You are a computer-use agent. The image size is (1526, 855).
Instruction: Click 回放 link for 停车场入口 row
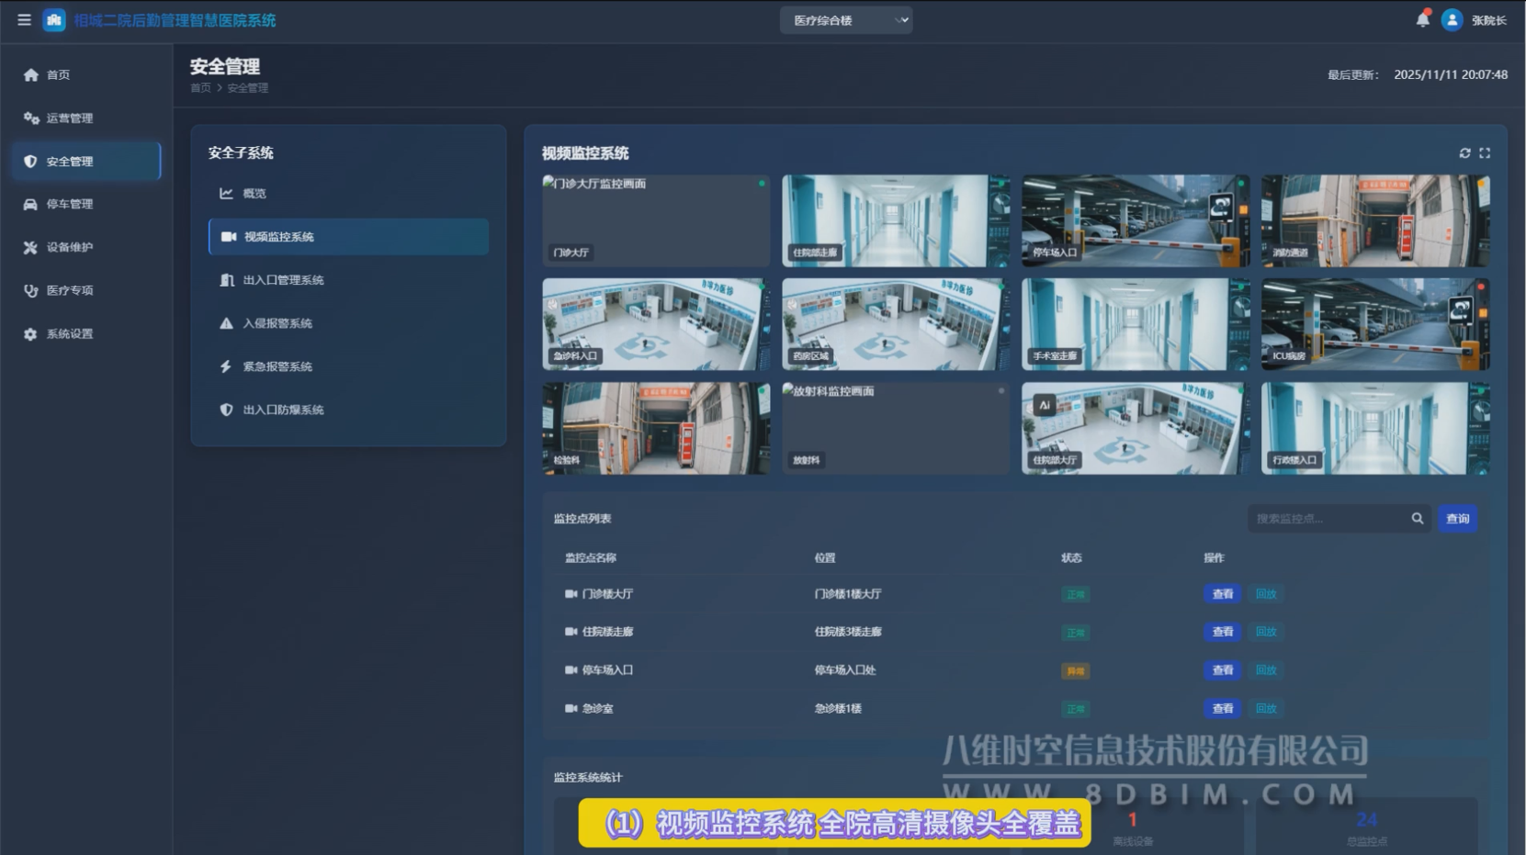pyautogui.click(x=1266, y=670)
